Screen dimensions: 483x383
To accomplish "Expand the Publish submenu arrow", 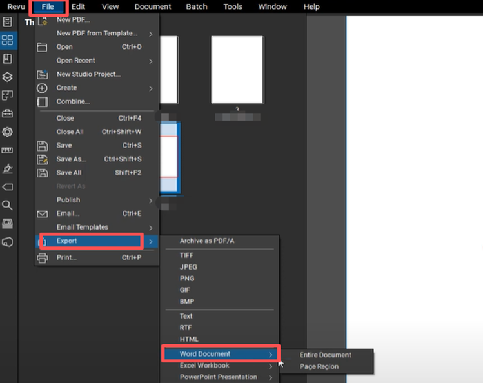I will pos(151,201).
